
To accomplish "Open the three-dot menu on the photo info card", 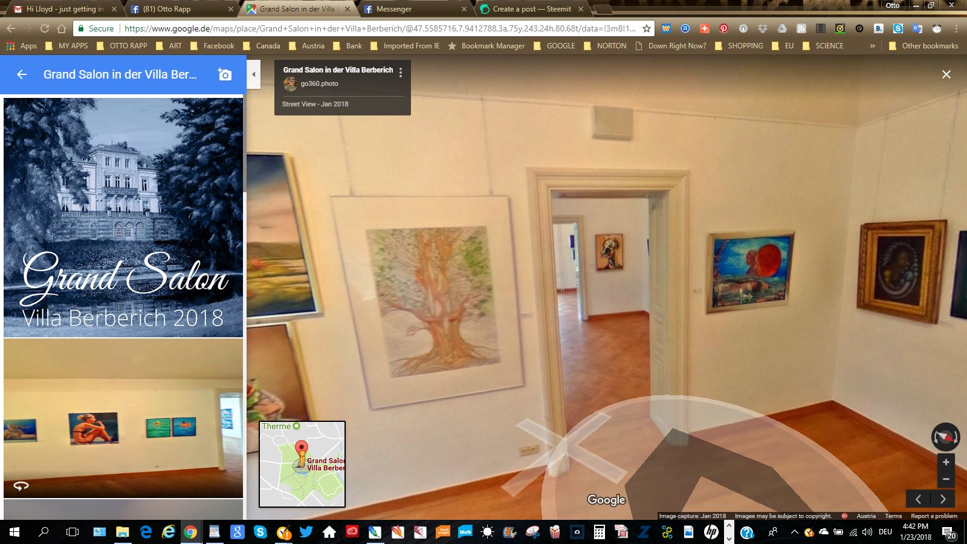I will [x=400, y=73].
